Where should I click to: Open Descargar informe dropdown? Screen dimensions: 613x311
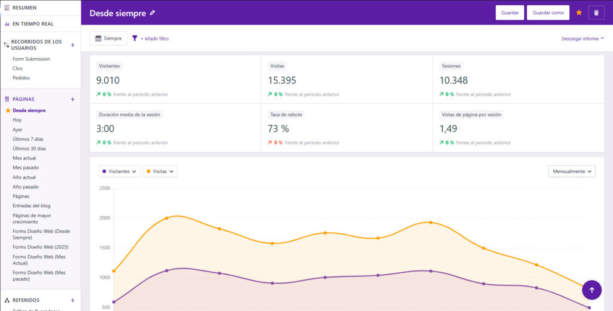tap(582, 39)
